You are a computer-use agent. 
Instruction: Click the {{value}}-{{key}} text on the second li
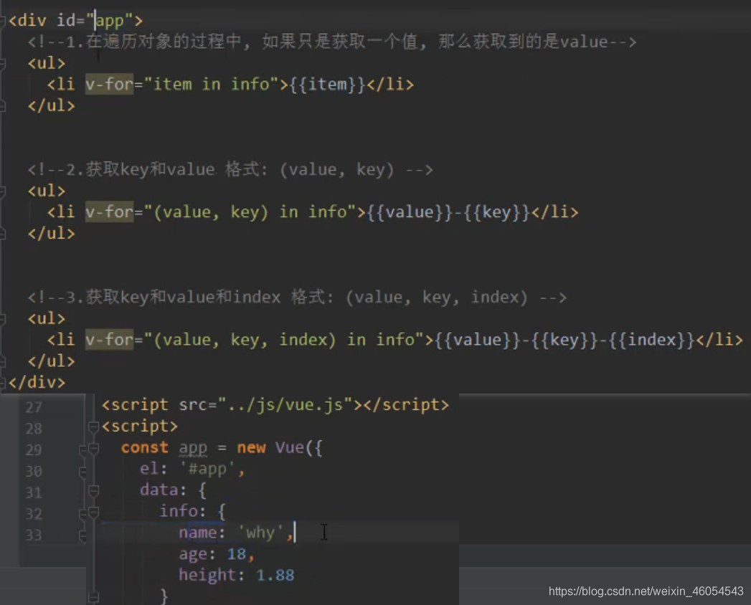pyautogui.click(x=449, y=212)
